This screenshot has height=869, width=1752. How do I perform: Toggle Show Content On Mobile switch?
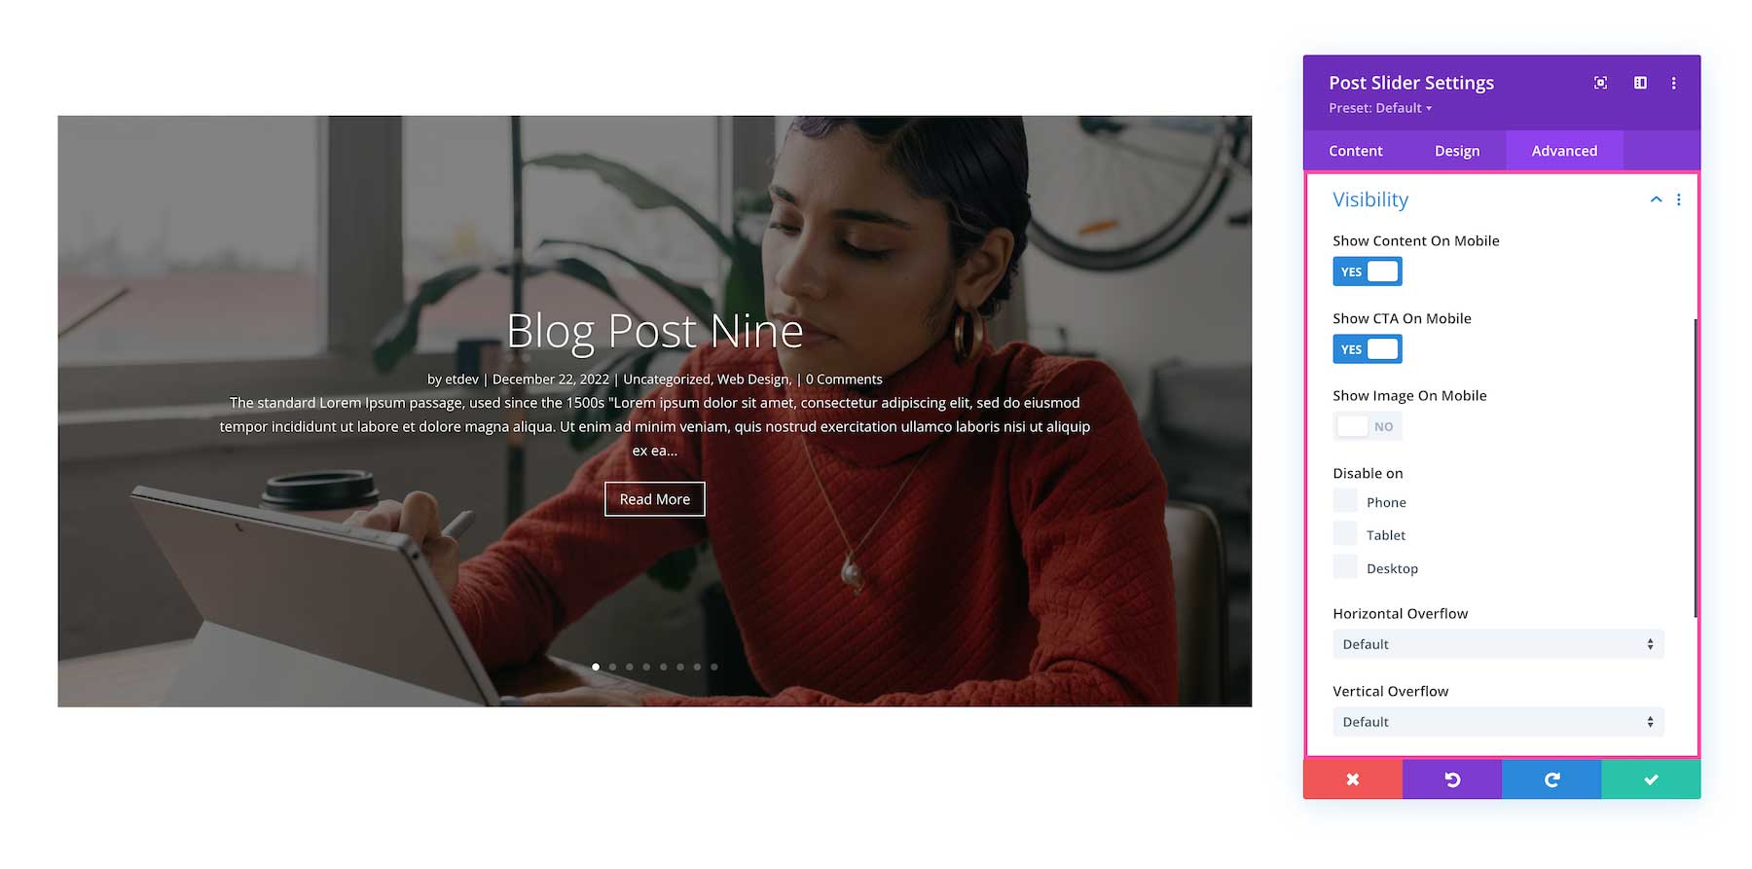point(1368,272)
